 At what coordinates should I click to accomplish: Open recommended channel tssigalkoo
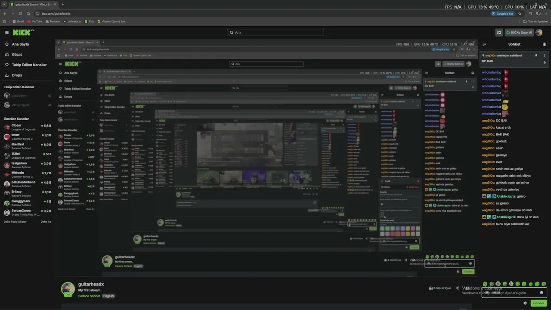click(x=28, y=165)
